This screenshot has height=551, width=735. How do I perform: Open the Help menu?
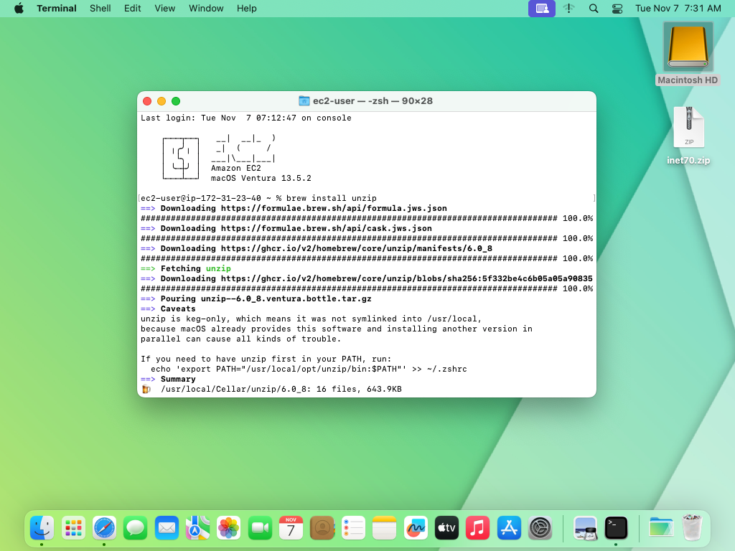click(247, 9)
